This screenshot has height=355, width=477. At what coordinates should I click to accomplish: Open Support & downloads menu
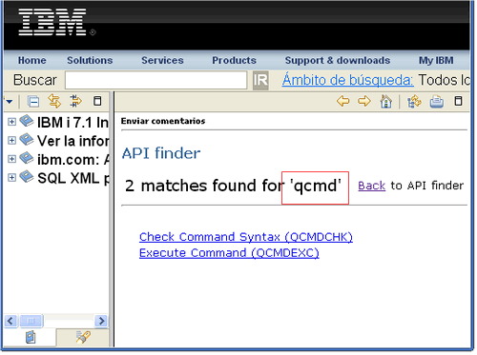(x=338, y=60)
